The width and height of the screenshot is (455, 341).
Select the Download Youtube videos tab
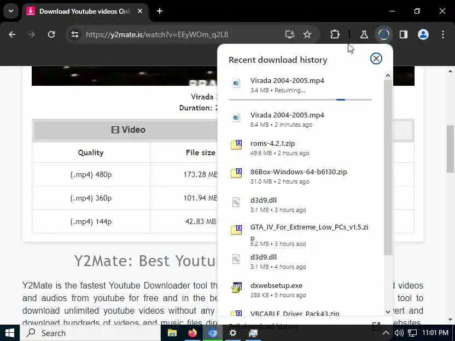pyautogui.click(x=85, y=11)
